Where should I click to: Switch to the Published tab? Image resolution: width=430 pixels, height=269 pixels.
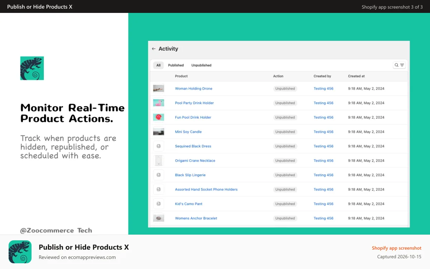tap(176, 65)
